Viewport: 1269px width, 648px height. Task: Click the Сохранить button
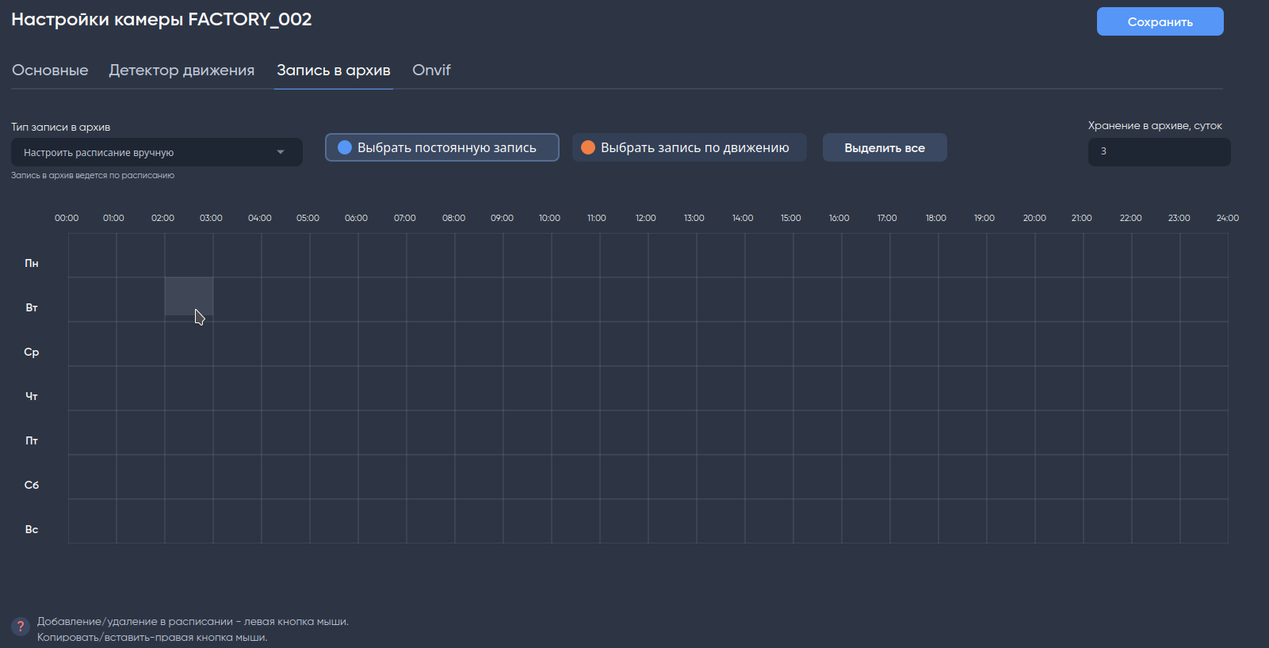click(x=1160, y=21)
